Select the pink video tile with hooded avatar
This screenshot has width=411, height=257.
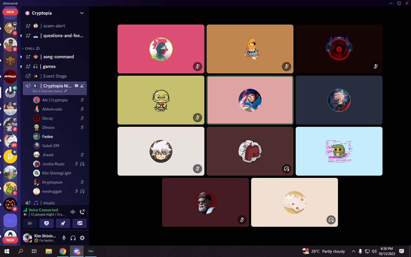pyautogui.click(x=161, y=49)
